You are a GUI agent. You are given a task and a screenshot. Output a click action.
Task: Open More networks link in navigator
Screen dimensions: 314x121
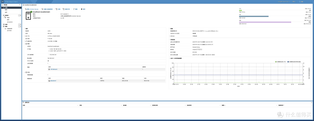pyautogui.click(x=9, y=31)
